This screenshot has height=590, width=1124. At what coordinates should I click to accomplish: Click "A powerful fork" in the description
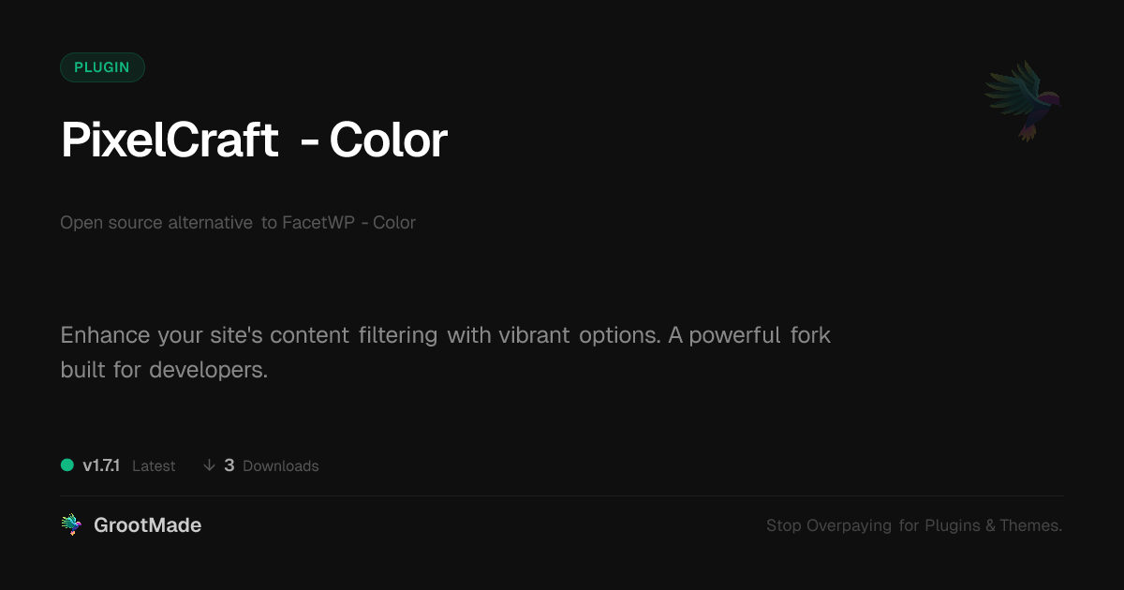click(749, 335)
